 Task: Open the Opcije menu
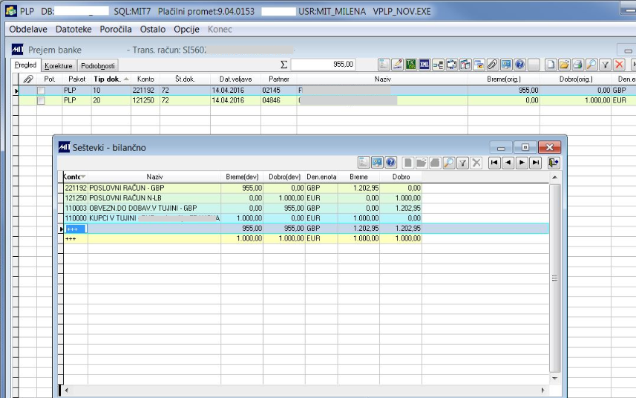coord(186,29)
